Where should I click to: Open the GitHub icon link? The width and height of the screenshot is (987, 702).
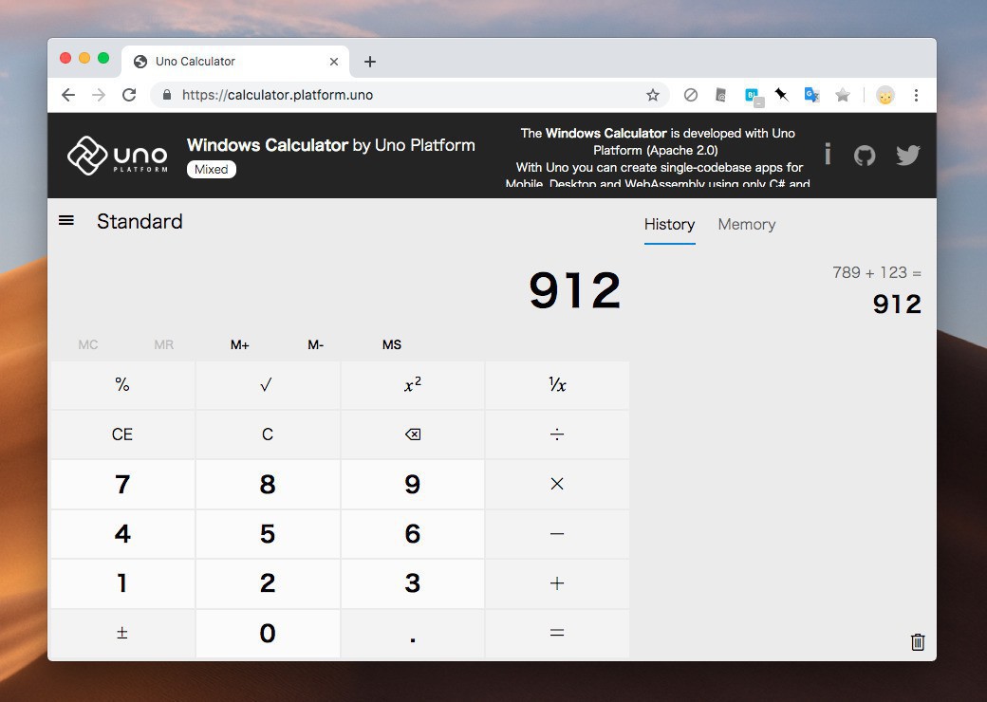[x=865, y=155]
